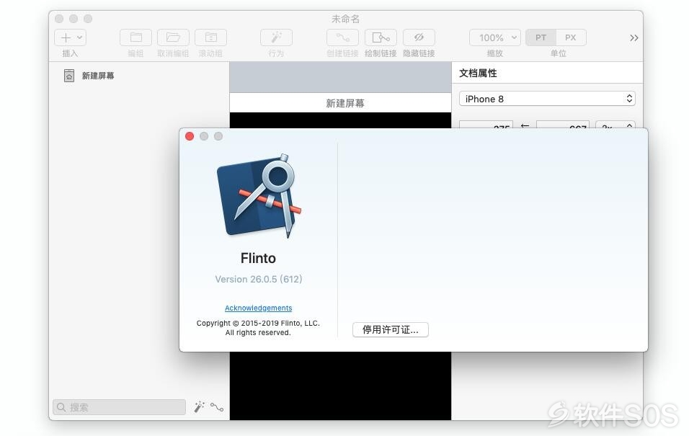Click the Draw Link (绘制链接) toolbar icon
Viewport: 689px width, 436px height.
click(x=381, y=37)
